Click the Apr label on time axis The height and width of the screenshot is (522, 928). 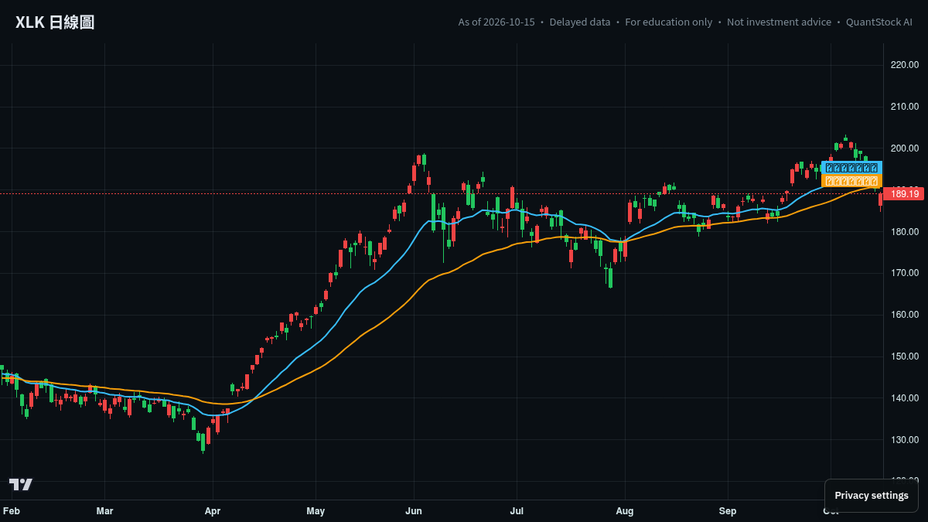coord(213,511)
